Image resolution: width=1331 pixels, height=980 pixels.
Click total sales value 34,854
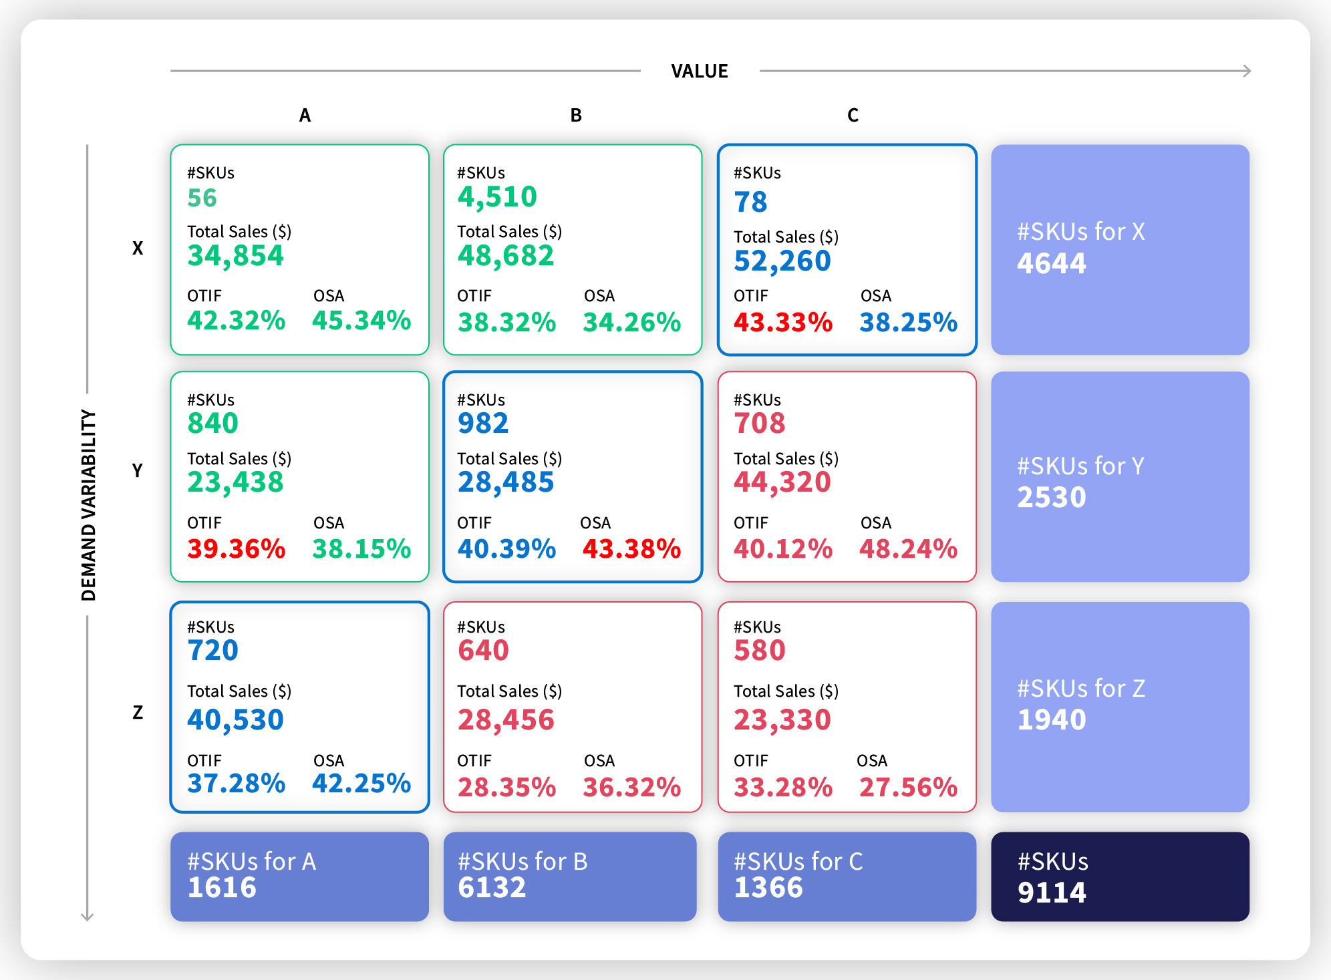click(235, 256)
